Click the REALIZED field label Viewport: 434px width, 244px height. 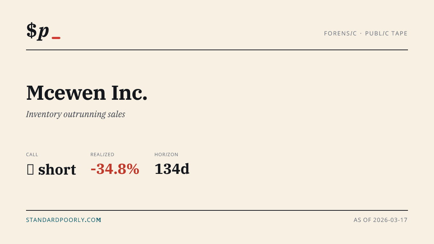(x=102, y=155)
